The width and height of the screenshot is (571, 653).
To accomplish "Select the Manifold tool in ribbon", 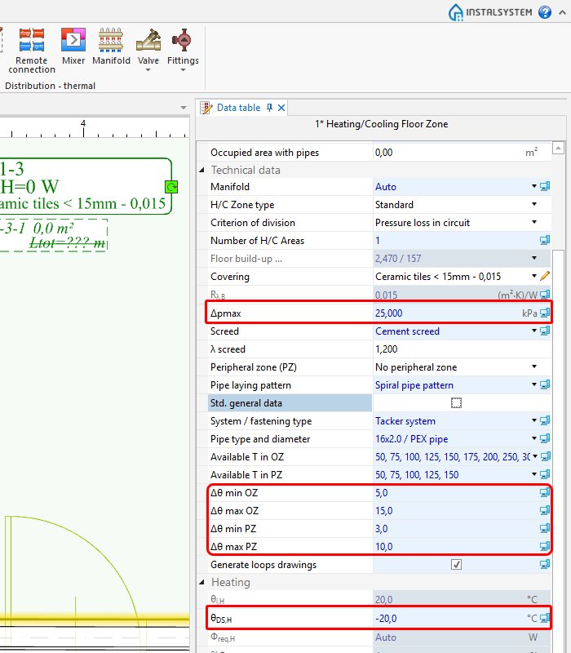I will pos(111,39).
